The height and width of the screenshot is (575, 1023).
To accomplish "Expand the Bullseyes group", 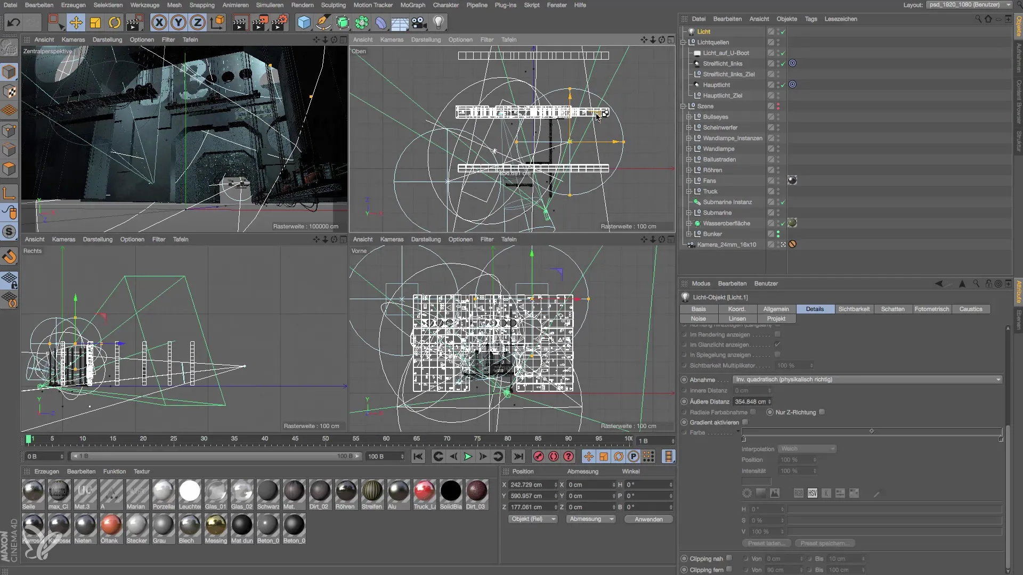I will (x=689, y=117).
